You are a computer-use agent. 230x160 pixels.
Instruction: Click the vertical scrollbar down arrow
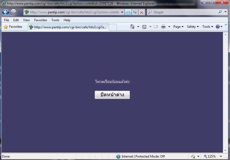point(225,150)
